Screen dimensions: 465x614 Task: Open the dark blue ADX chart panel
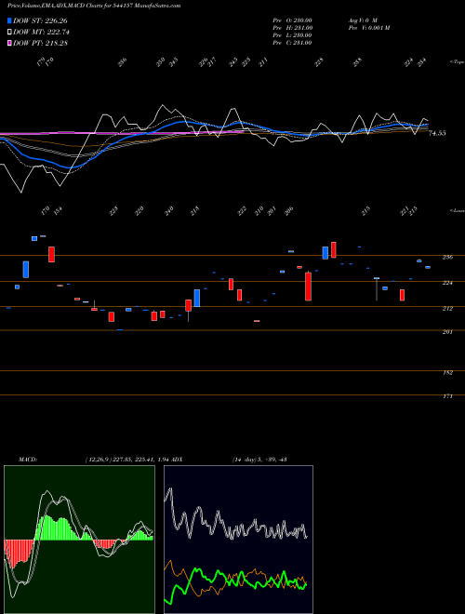point(238,540)
